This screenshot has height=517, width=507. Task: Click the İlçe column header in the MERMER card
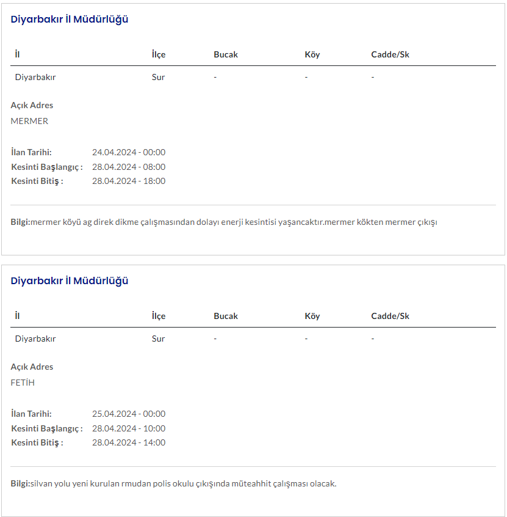coord(159,54)
